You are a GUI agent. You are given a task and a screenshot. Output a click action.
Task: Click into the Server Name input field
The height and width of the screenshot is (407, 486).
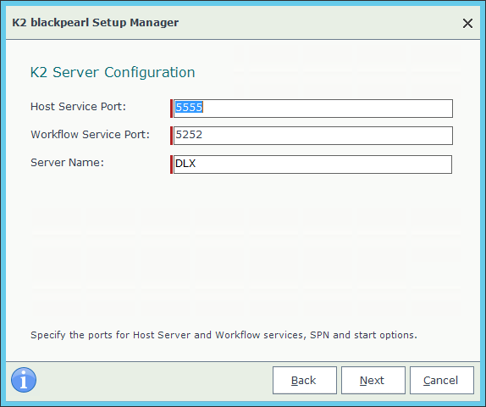312,164
